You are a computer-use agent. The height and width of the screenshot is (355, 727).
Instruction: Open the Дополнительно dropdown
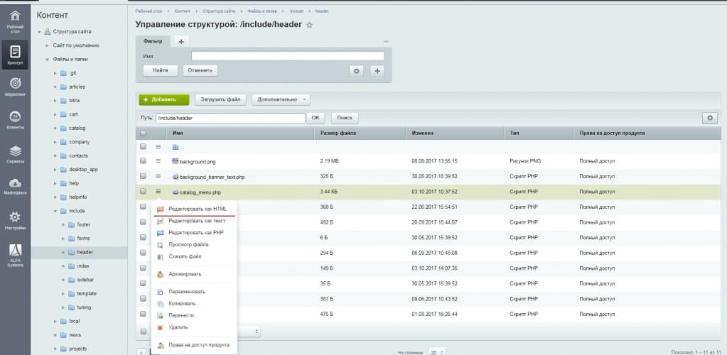pos(281,100)
